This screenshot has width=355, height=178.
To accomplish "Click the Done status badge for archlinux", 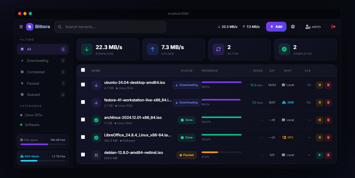I will (186, 120).
